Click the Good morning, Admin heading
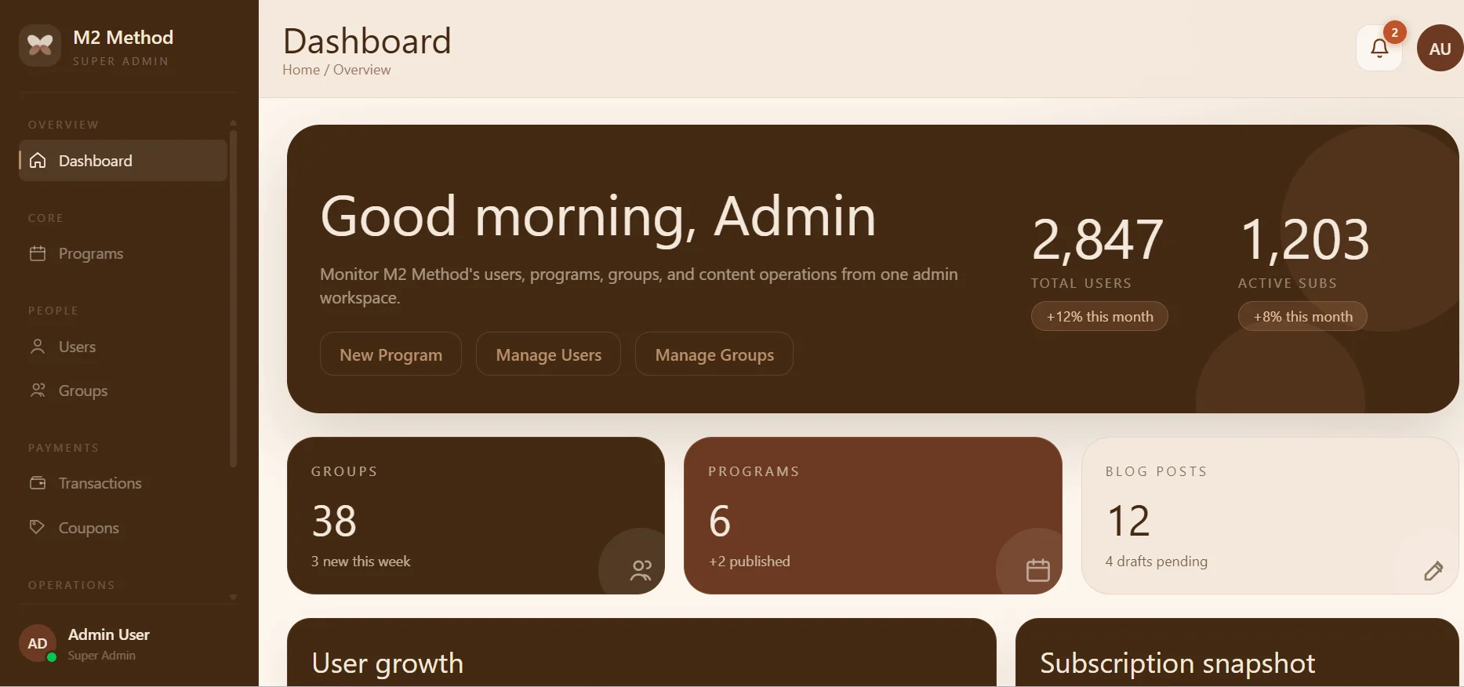 pos(598,216)
